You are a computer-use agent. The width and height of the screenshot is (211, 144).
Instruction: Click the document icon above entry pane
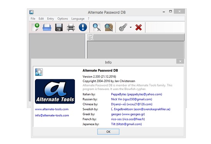90,37
